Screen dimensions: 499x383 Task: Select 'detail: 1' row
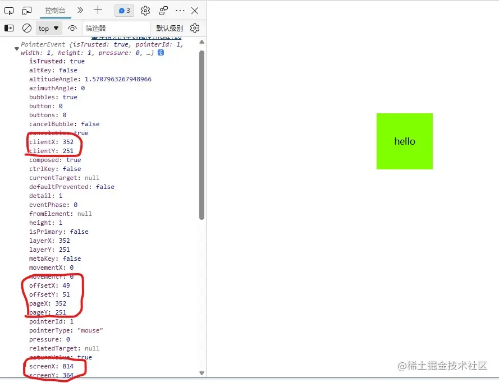click(46, 196)
